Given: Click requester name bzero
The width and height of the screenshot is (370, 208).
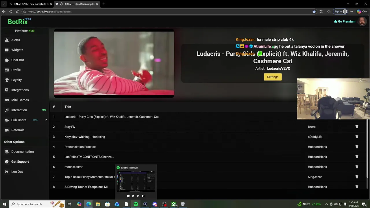Looking at the screenshot, I should coord(312,127).
